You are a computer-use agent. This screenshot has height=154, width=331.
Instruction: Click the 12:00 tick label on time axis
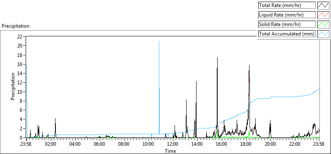click(x=173, y=145)
